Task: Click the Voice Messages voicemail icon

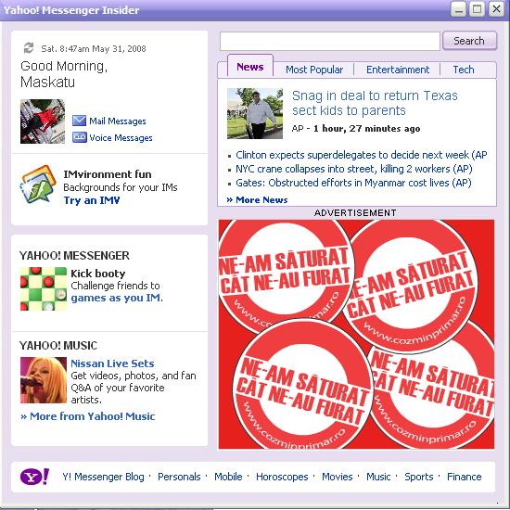Action: [80, 137]
